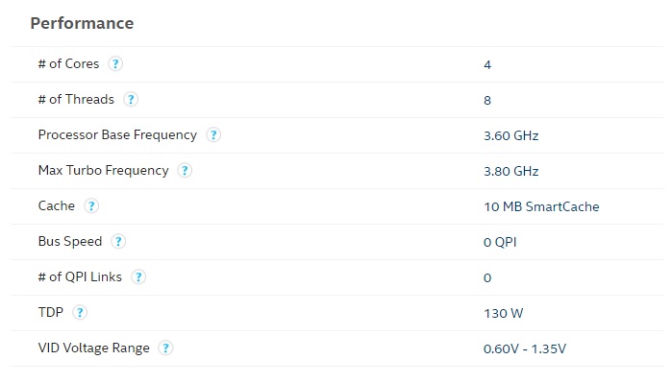672x384 pixels.
Task: Click help icon next to # of QPI Links
Action: [x=138, y=277]
